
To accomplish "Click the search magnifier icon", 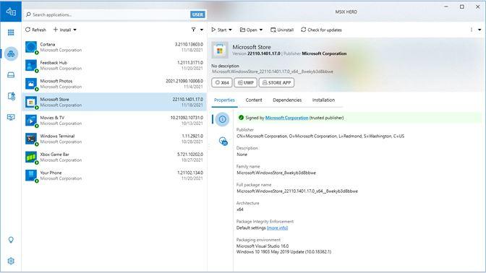I will pyautogui.click(x=28, y=14).
